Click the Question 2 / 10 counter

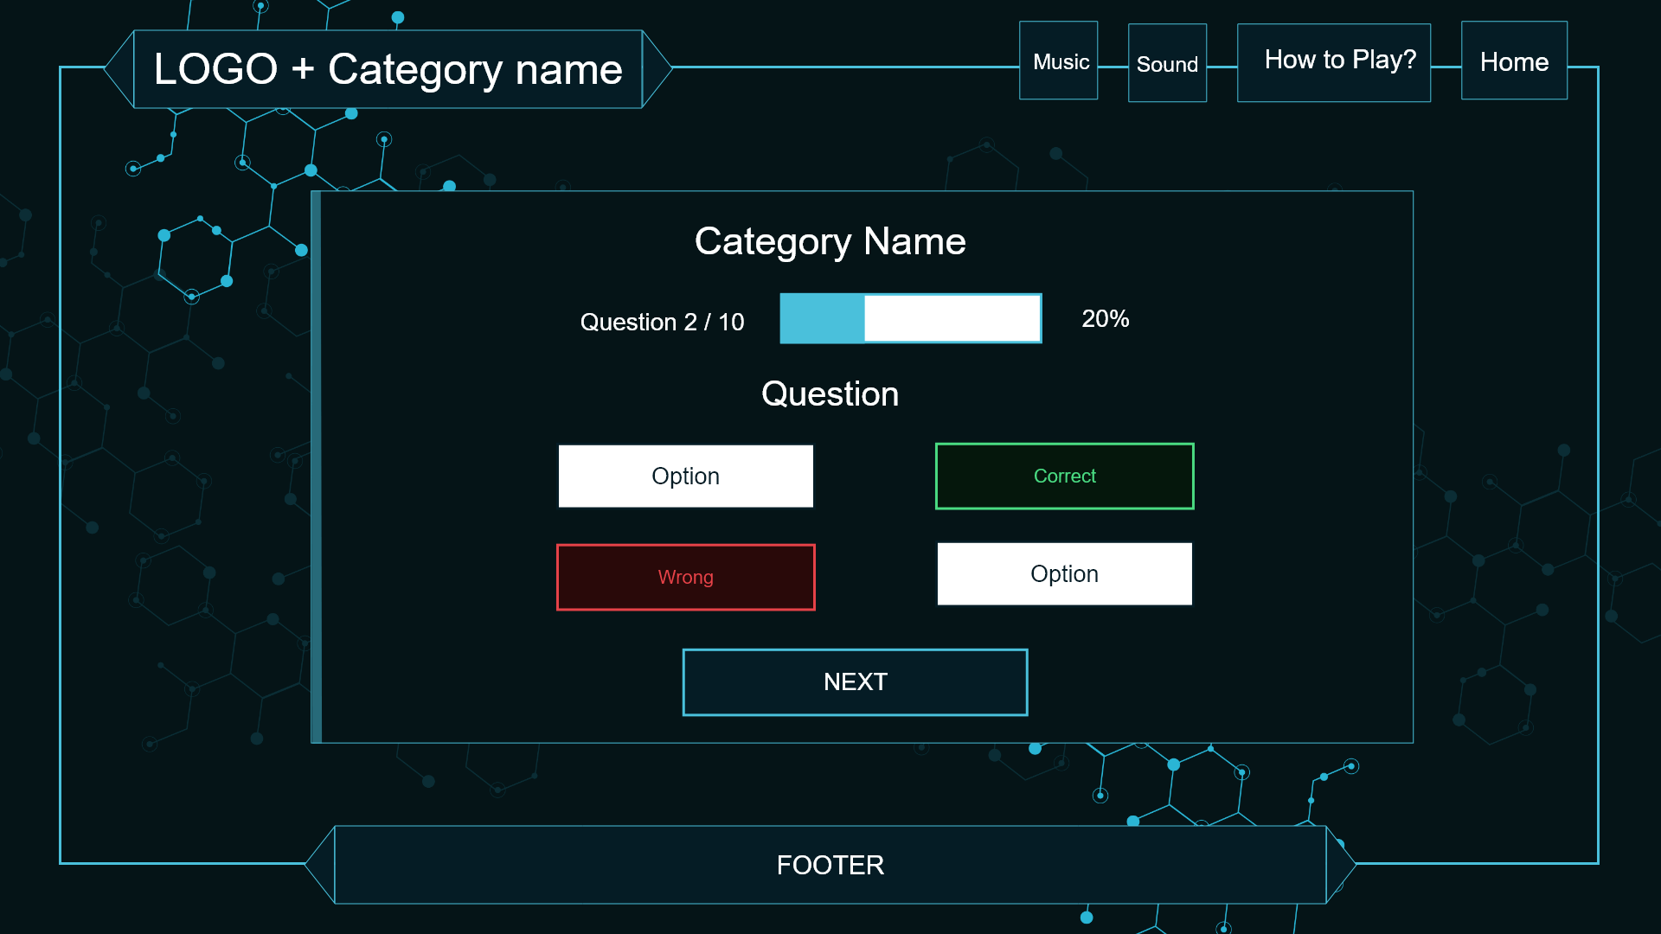[x=662, y=322]
